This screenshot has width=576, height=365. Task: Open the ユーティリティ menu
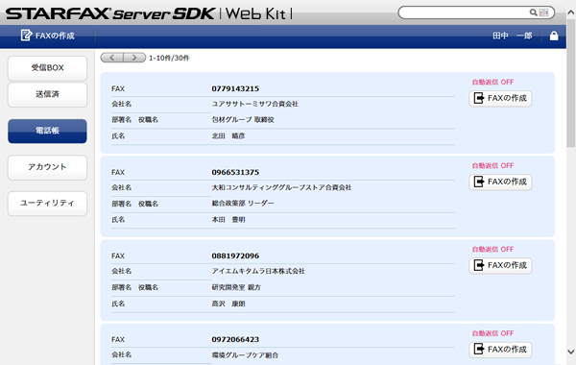(47, 204)
